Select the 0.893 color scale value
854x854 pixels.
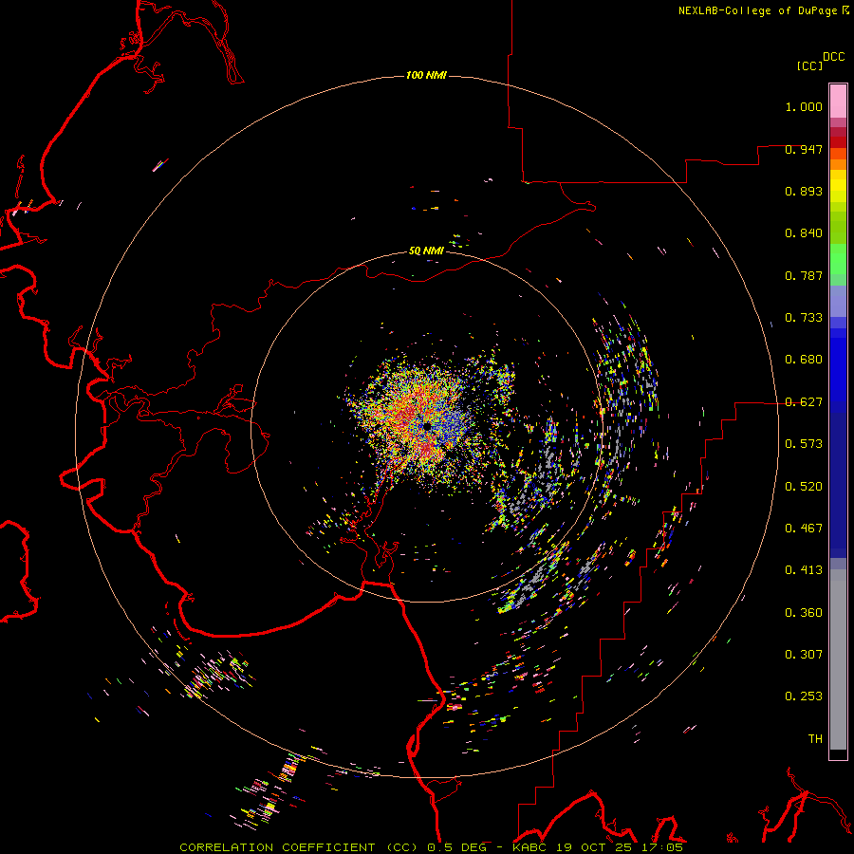804,191
